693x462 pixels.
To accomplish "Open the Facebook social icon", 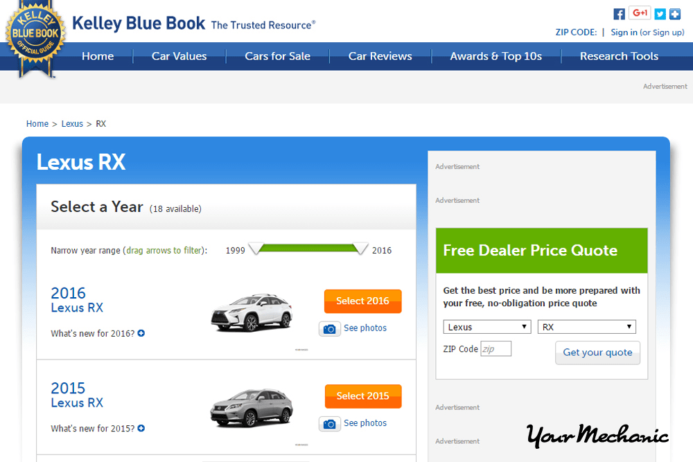I will pyautogui.click(x=619, y=14).
